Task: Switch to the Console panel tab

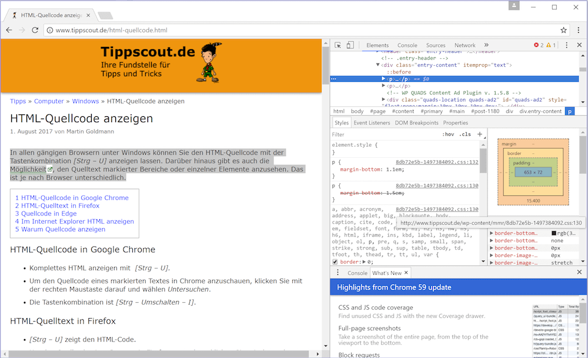Action: [x=407, y=45]
